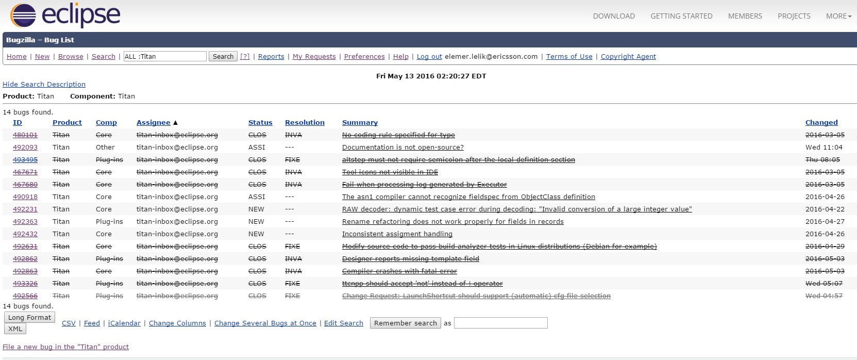This screenshot has height=360, width=857.
Task: Sort bugs by Changed column
Action: pos(821,123)
